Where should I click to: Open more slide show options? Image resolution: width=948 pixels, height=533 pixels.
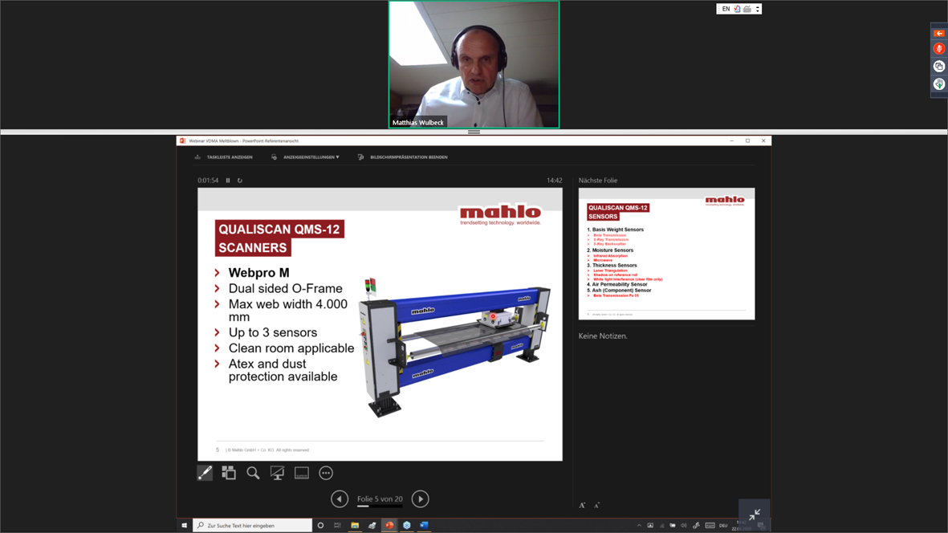coord(326,473)
